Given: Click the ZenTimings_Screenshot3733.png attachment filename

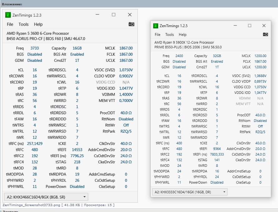Looking at the screenshot, I should tap(32, 205).
